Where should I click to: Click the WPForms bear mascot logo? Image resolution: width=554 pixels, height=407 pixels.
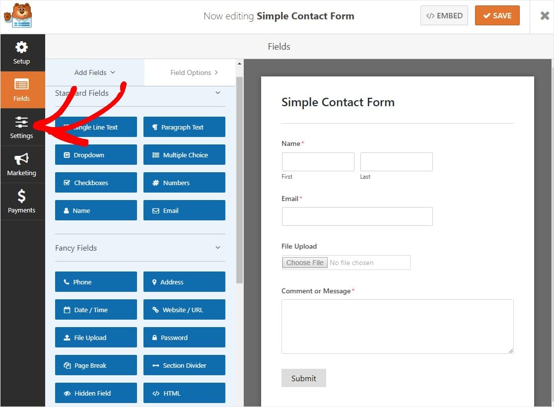point(18,15)
